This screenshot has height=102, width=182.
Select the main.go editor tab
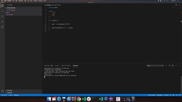click(x=49, y=5)
